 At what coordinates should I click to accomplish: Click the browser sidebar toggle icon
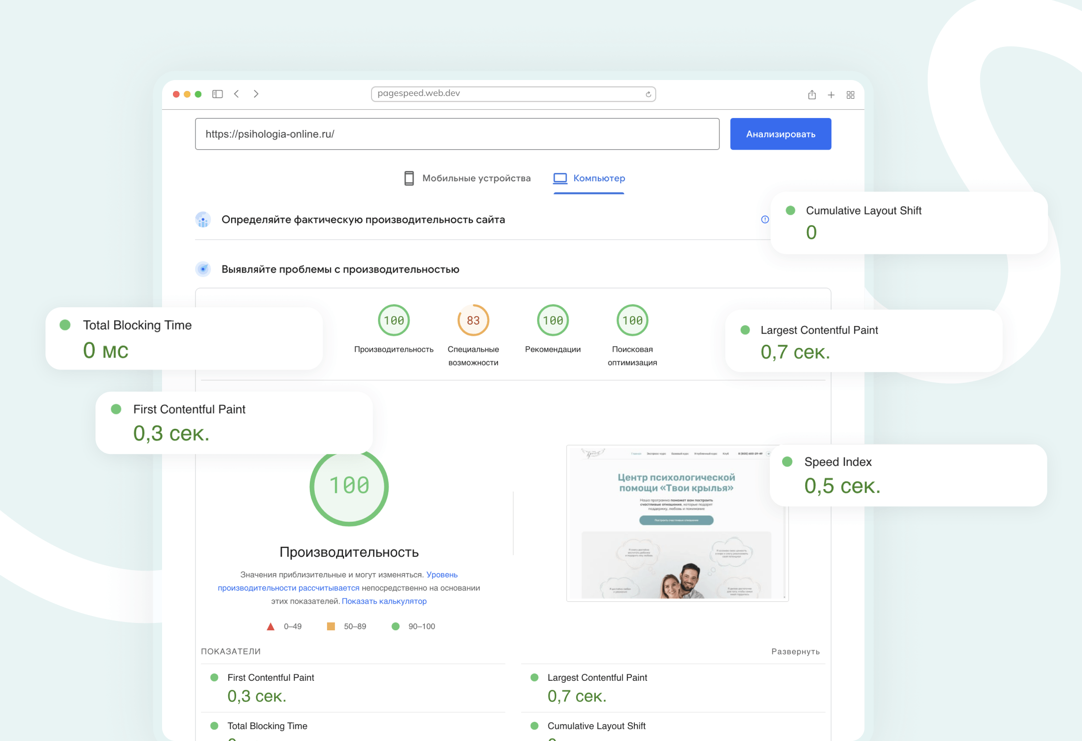click(x=217, y=94)
